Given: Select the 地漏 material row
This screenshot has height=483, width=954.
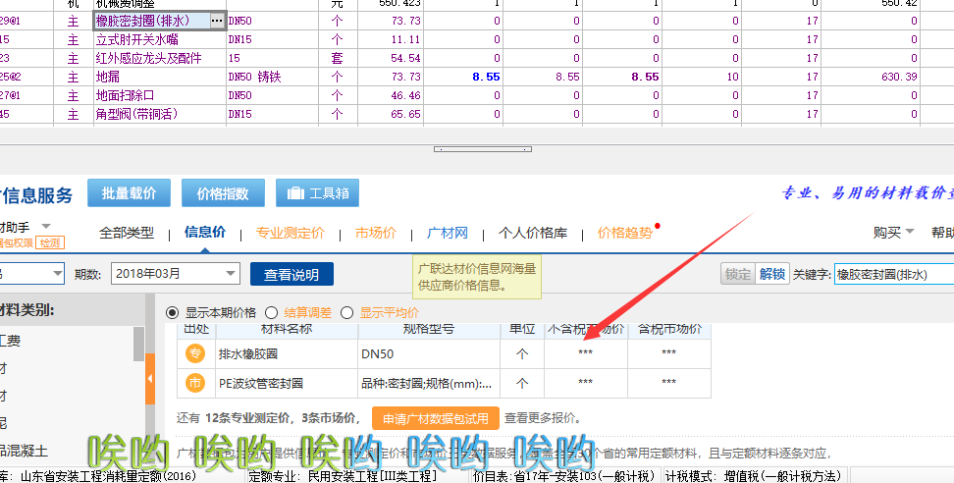Looking at the screenshot, I should click(x=108, y=77).
